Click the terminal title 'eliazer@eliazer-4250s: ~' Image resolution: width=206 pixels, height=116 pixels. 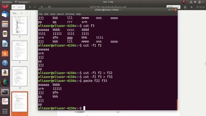pyautogui.click(x=108, y=10)
